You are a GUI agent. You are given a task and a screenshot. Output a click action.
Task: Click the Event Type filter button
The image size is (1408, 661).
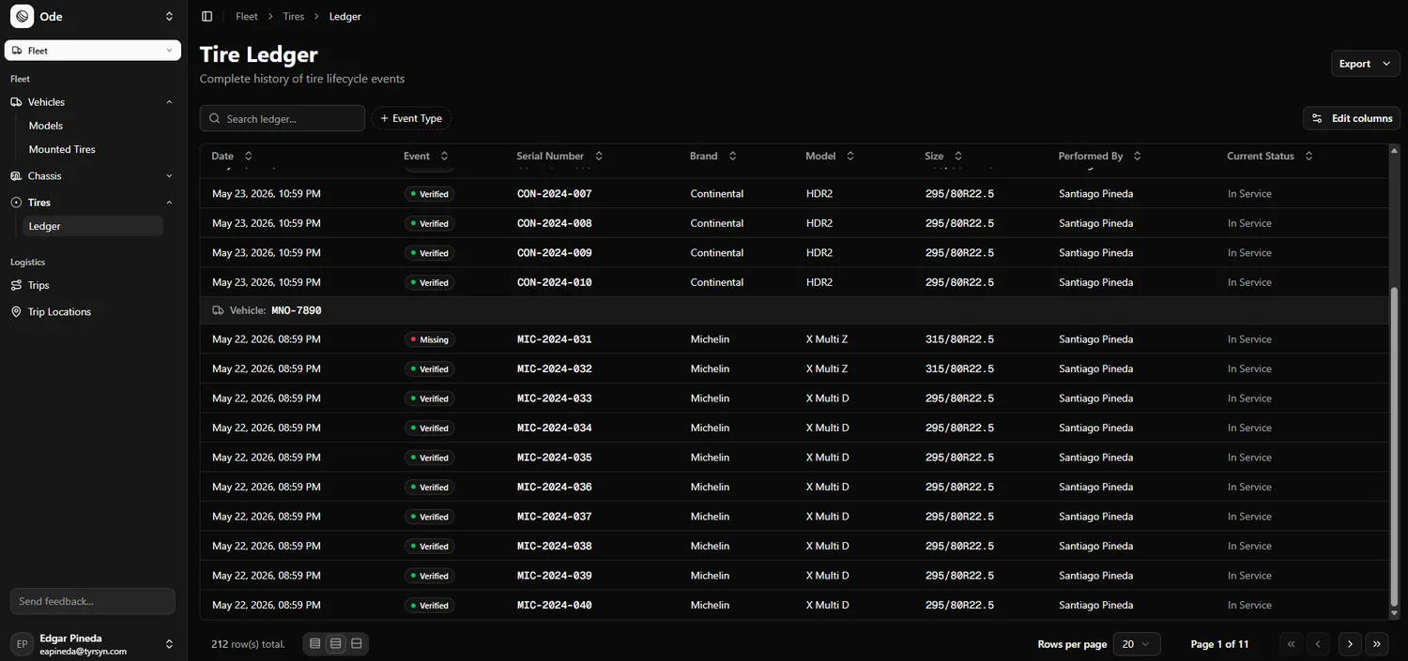[x=411, y=119]
